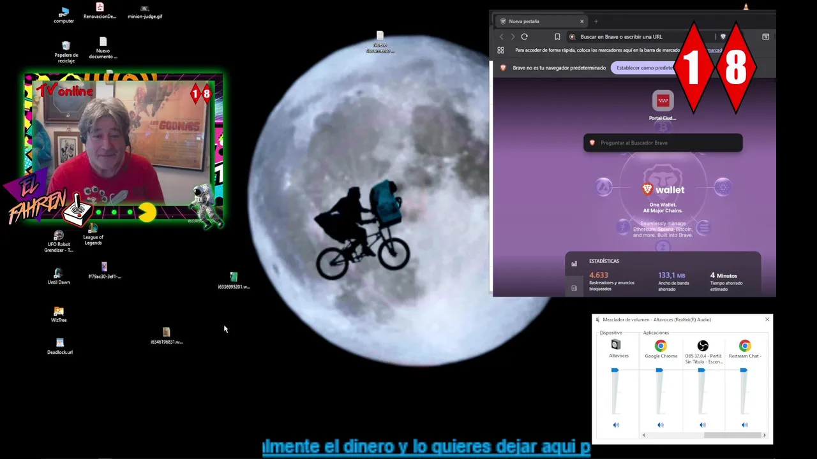The height and width of the screenshot is (459, 817).
Task: Select minion-judge.gif on the desktop
Action: 145,12
